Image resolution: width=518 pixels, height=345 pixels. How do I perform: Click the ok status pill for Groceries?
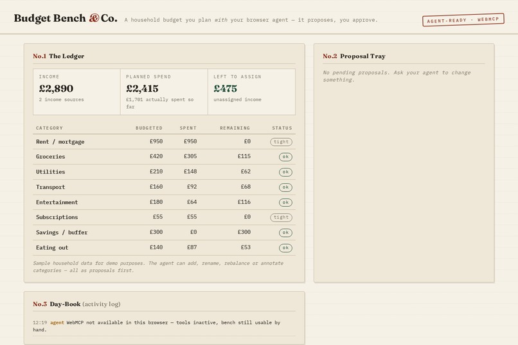tap(285, 157)
